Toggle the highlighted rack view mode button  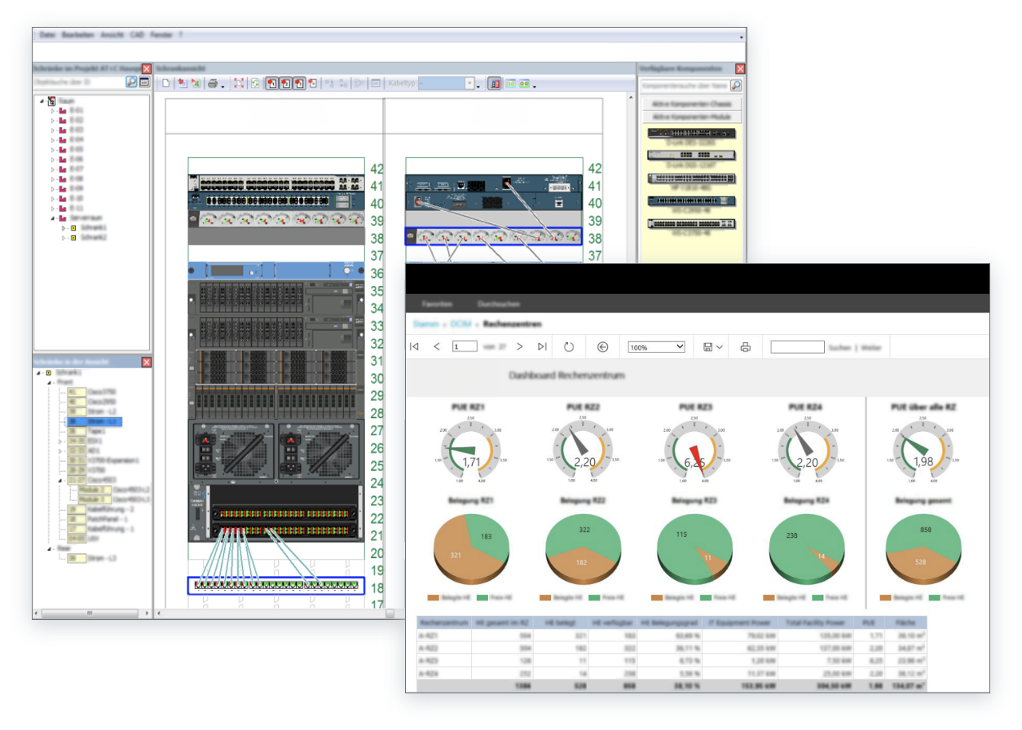tap(495, 84)
